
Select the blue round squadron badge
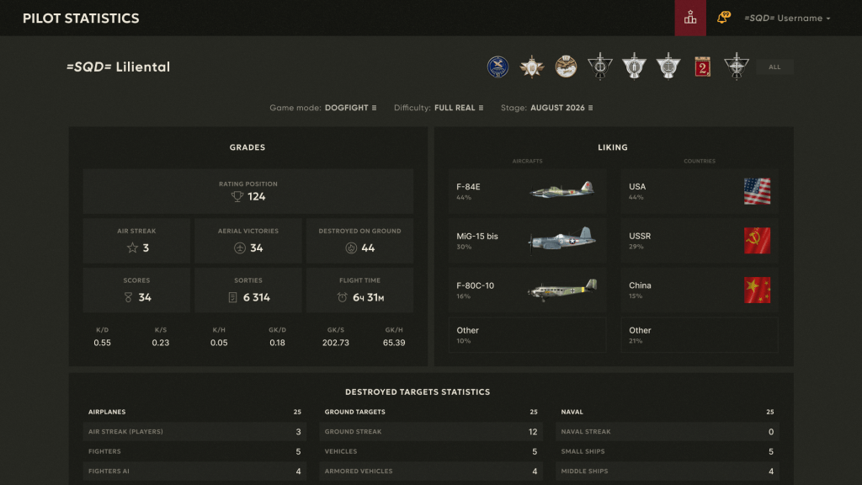click(498, 67)
